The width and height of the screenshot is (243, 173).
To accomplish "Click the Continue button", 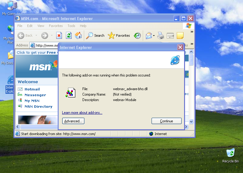I will click(x=166, y=121).
